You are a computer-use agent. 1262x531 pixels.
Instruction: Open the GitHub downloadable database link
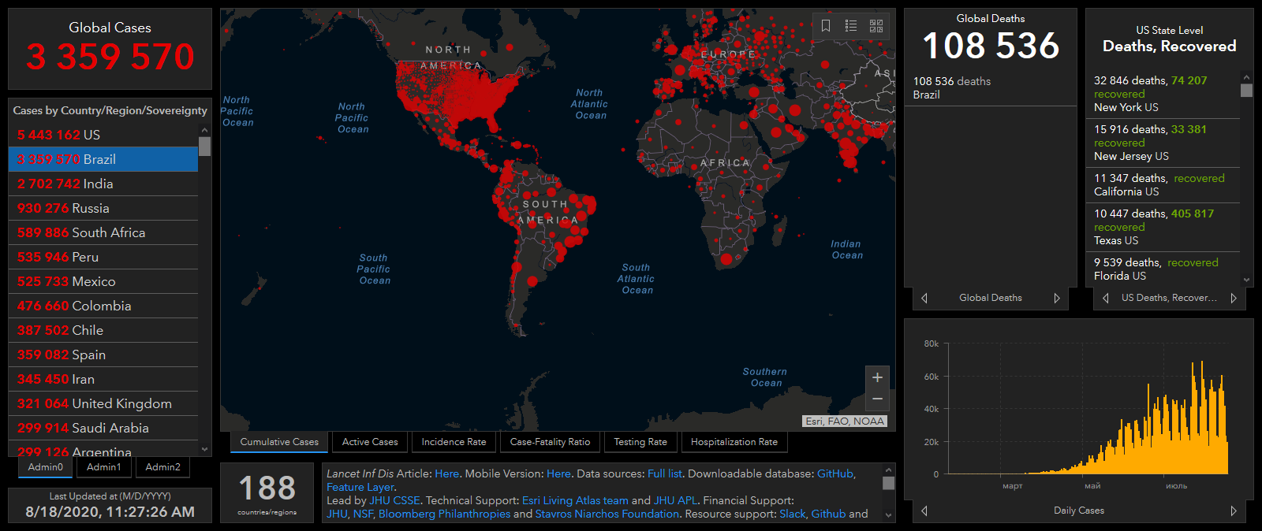(x=835, y=473)
